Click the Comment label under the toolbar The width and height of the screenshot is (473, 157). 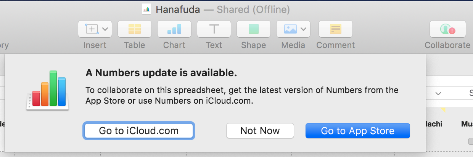click(x=335, y=45)
